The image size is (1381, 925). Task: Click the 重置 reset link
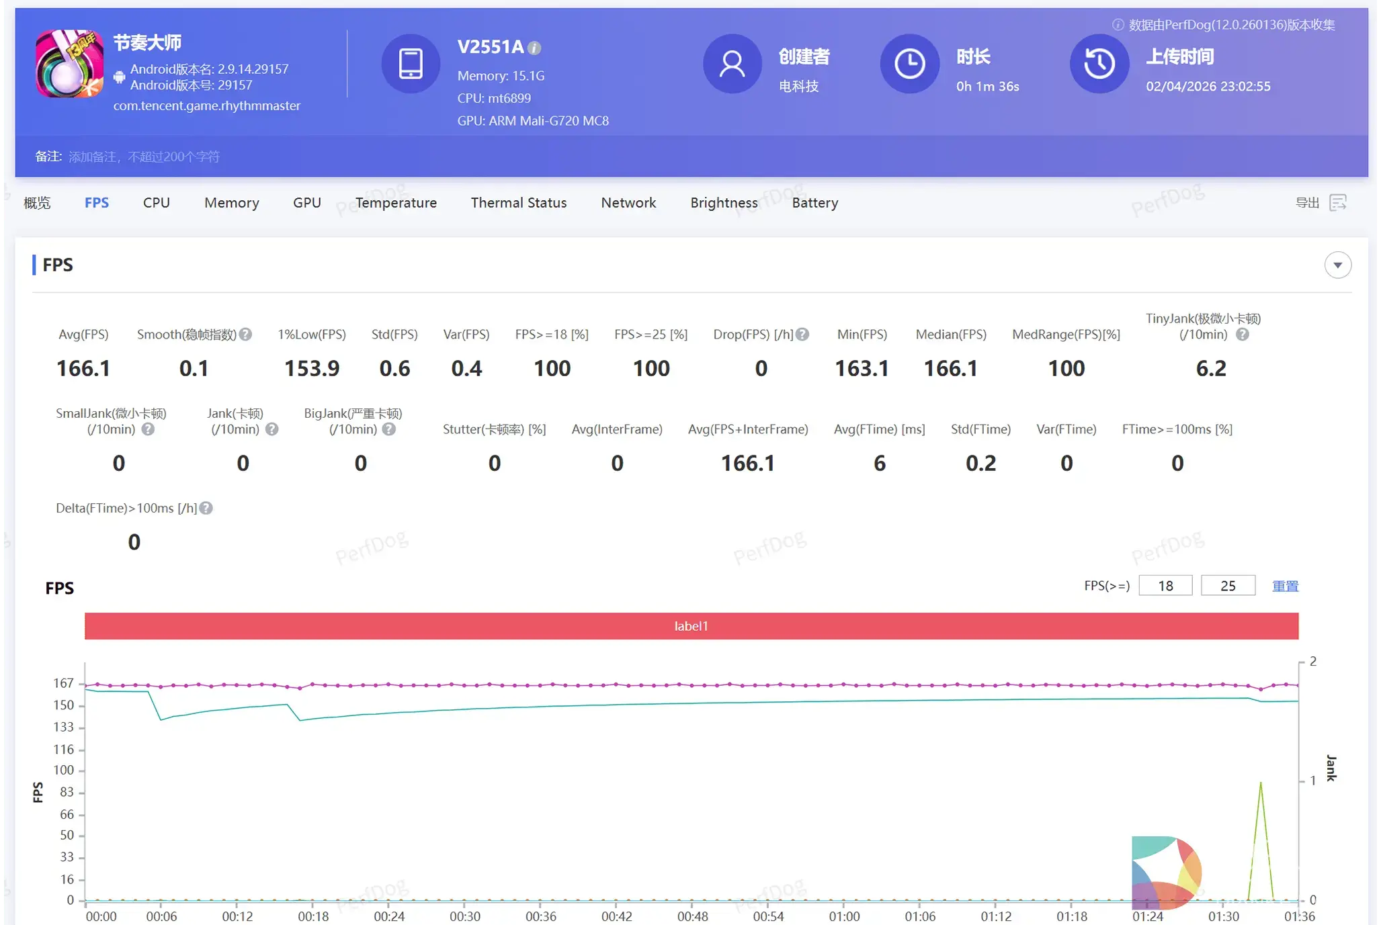coord(1285,586)
